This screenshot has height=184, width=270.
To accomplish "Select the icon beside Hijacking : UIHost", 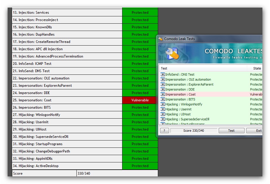I will pyautogui.click(x=163, y=114).
